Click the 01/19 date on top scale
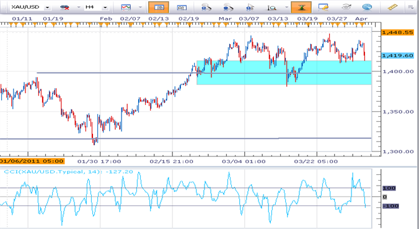This screenshot has height=229, width=419. [53, 19]
